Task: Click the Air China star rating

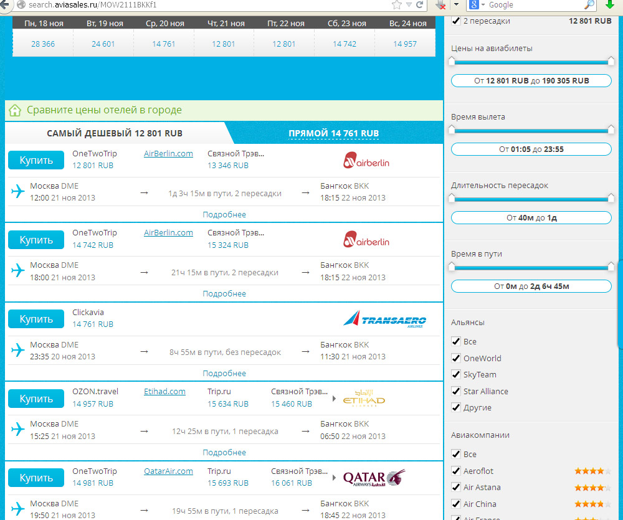Action: pyautogui.click(x=593, y=504)
